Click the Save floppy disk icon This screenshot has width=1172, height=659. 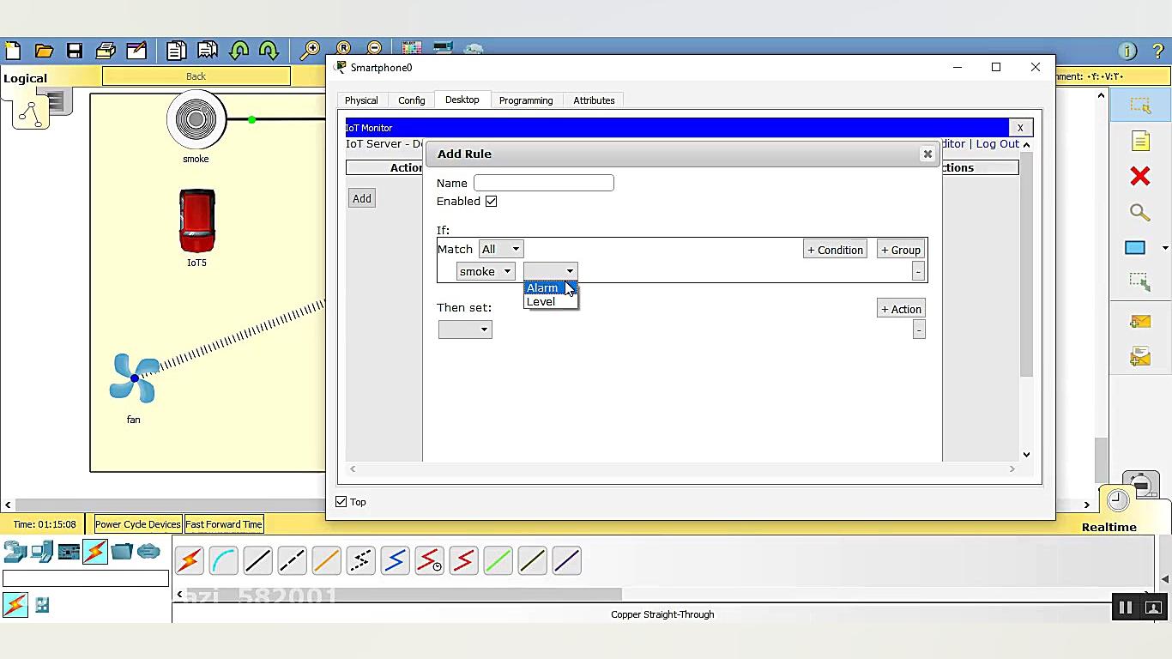click(75, 51)
